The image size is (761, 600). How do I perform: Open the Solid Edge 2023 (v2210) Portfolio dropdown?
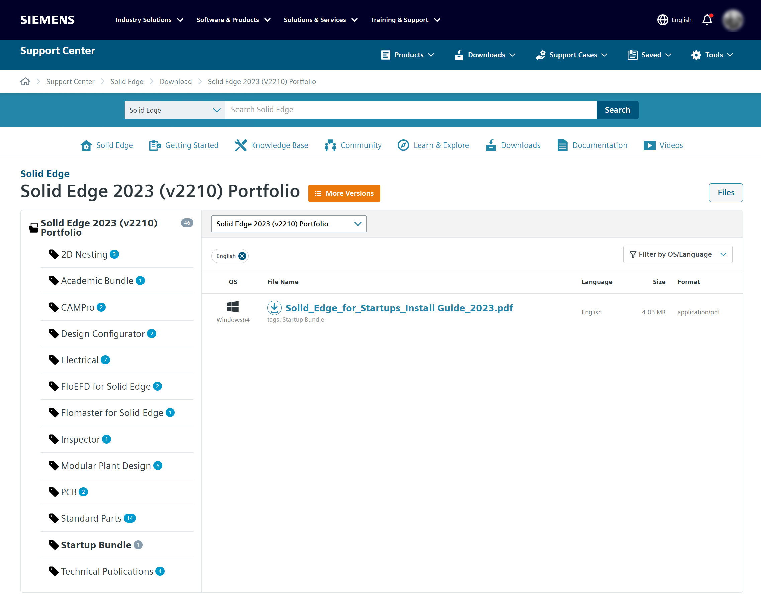click(x=288, y=224)
